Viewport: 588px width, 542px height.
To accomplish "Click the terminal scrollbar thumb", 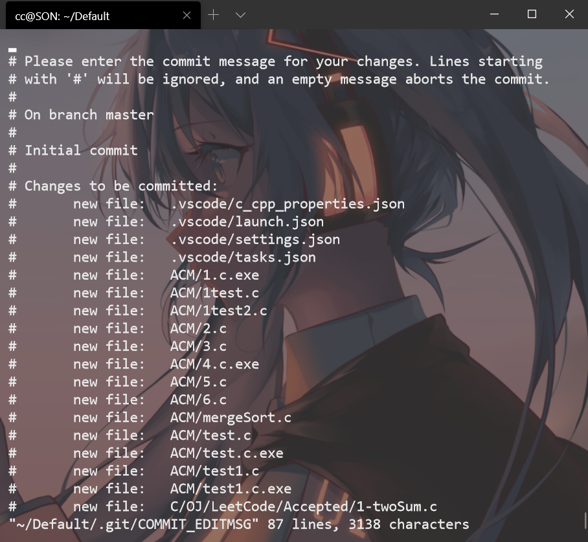I will 585,520.
